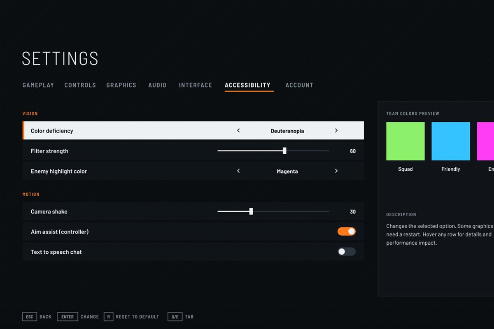Click the Q/E Tab key hint
The height and width of the screenshot is (329, 494).
click(181, 317)
